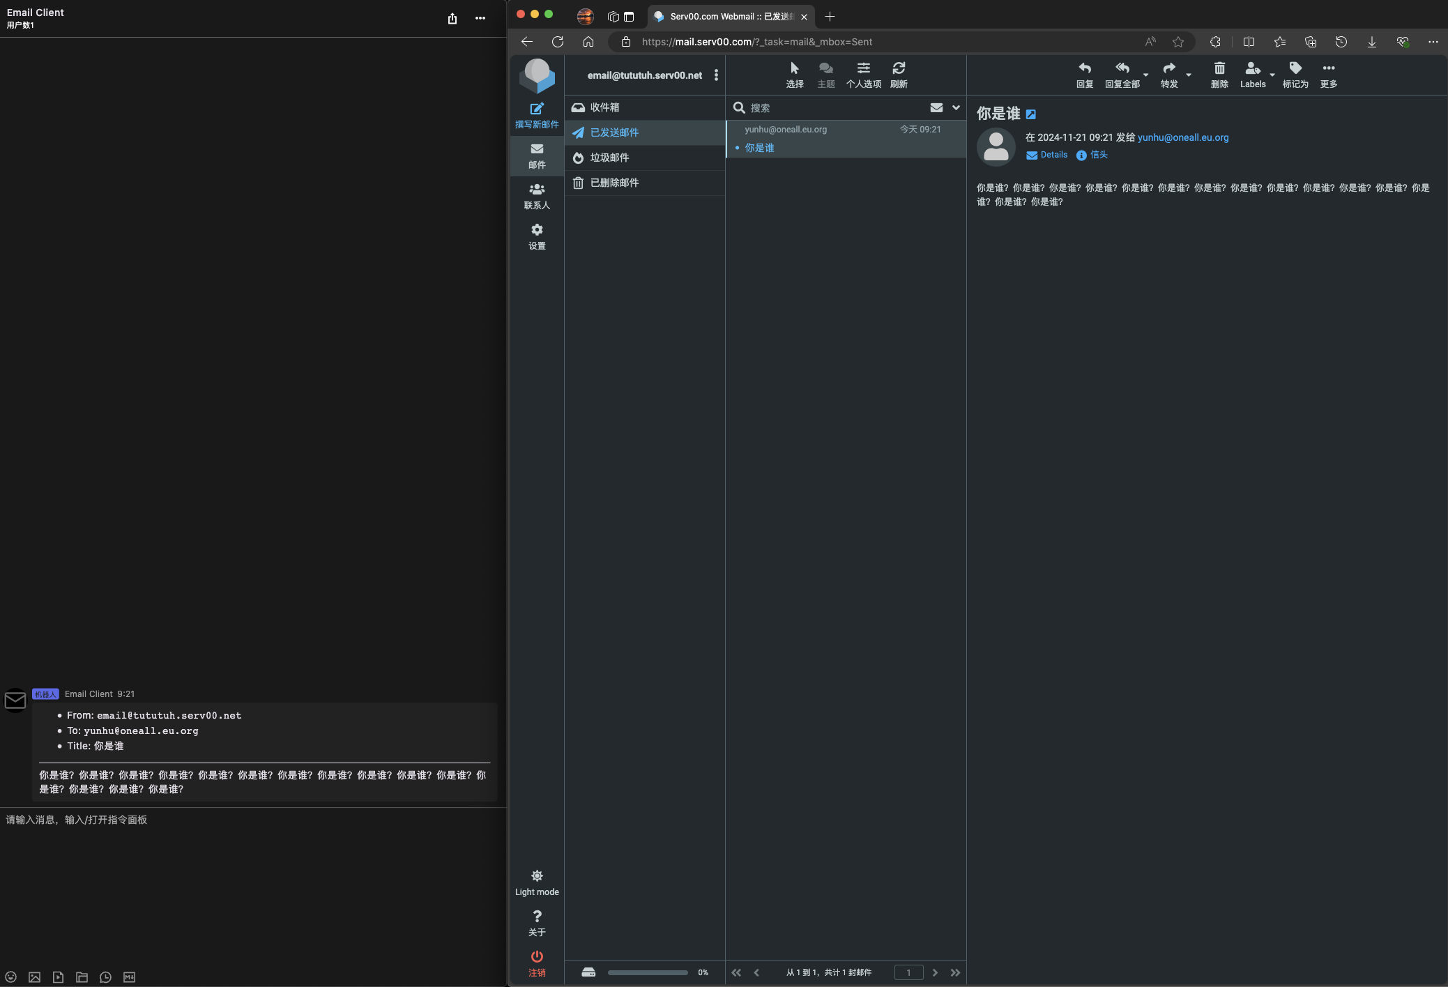Open the 你是谁 message in list
1448x987 pixels.
pyautogui.click(x=846, y=139)
